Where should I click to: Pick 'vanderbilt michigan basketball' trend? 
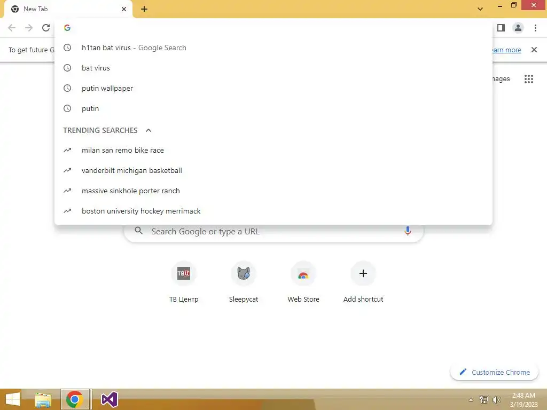click(x=273, y=170)
